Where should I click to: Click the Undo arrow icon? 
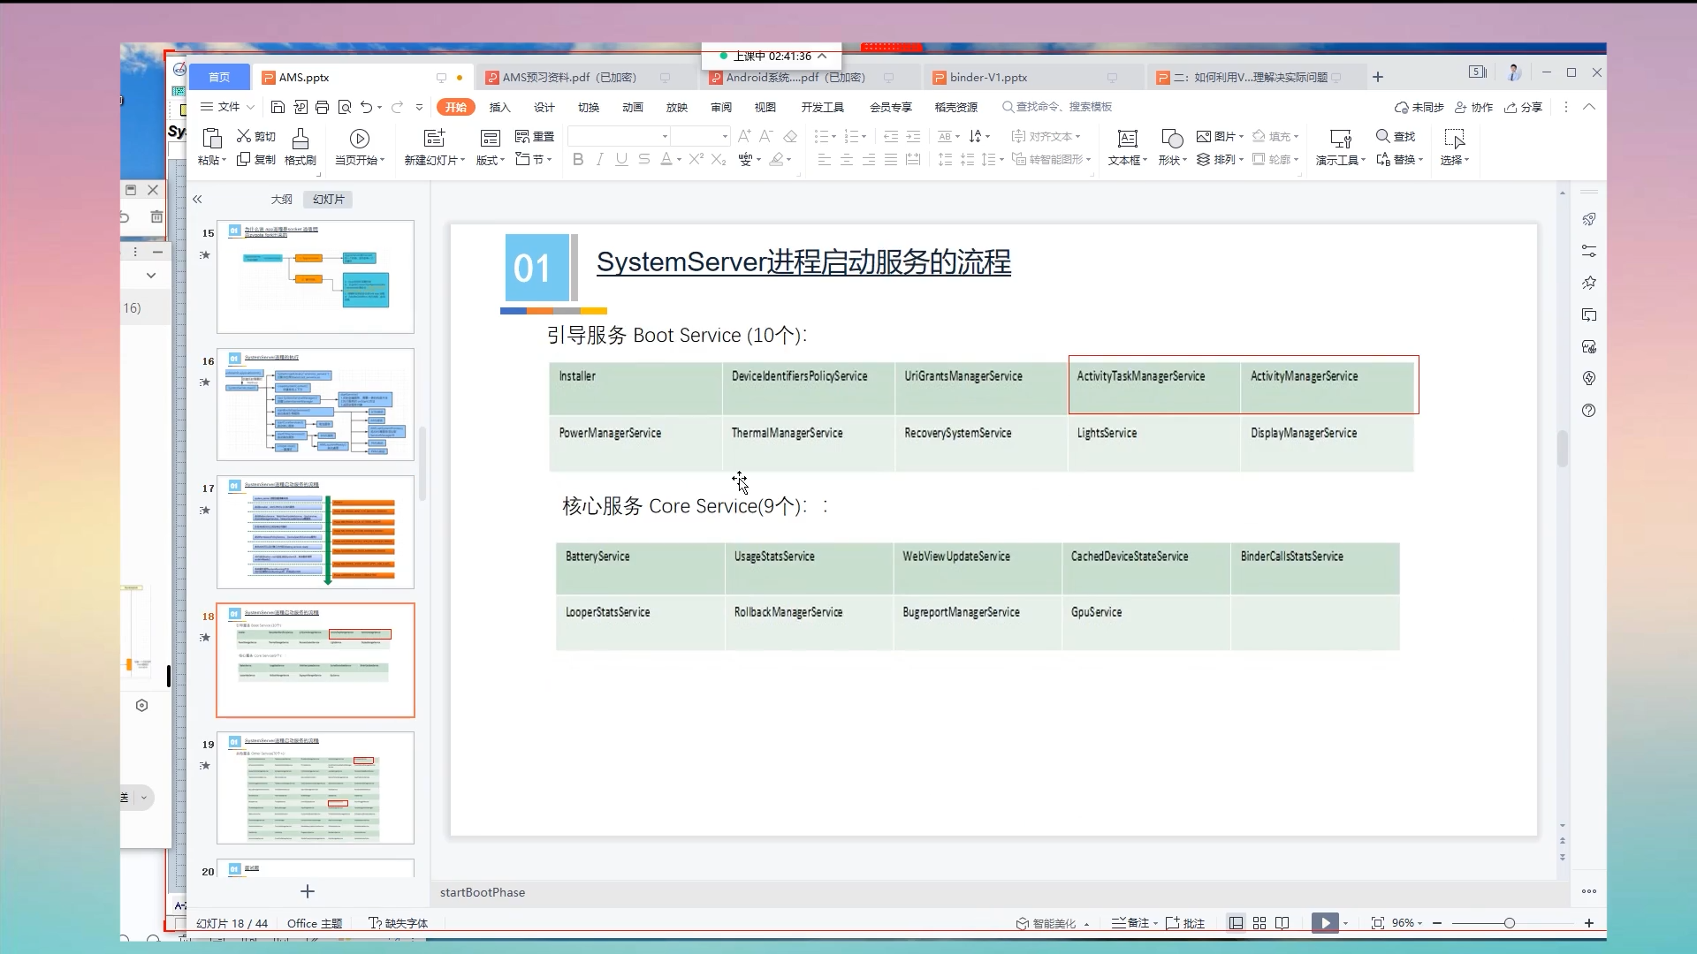coord(366,107)
